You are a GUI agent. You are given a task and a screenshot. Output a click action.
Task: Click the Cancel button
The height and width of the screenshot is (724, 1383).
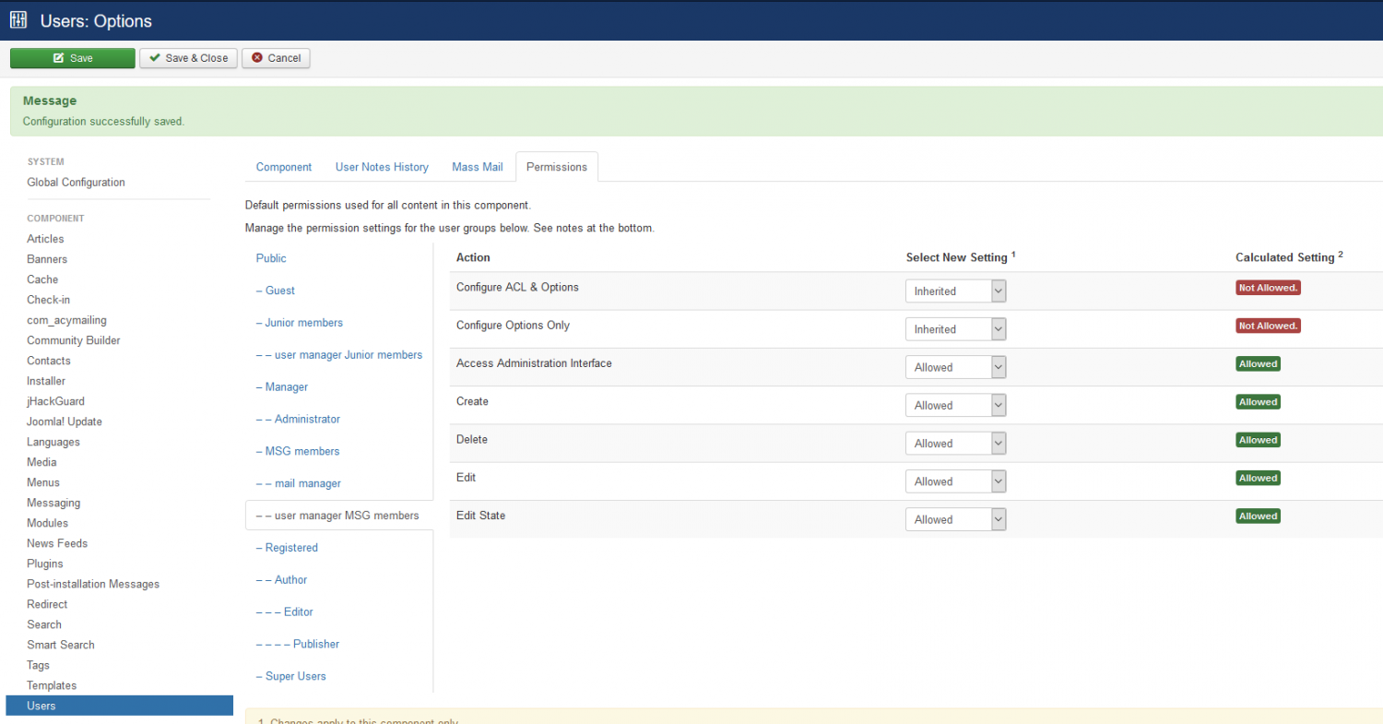pos(276,58)
